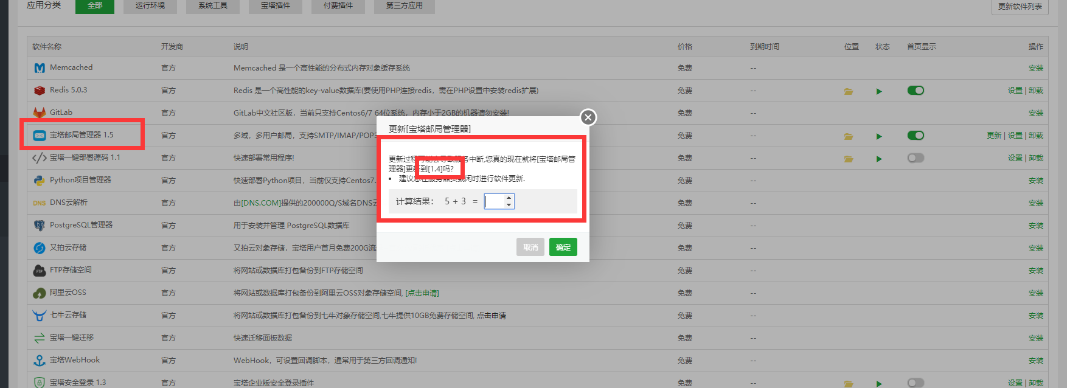Uninstall Redis via 卸载 link
The image size is (1067, 388).
tap(1036, 91)
